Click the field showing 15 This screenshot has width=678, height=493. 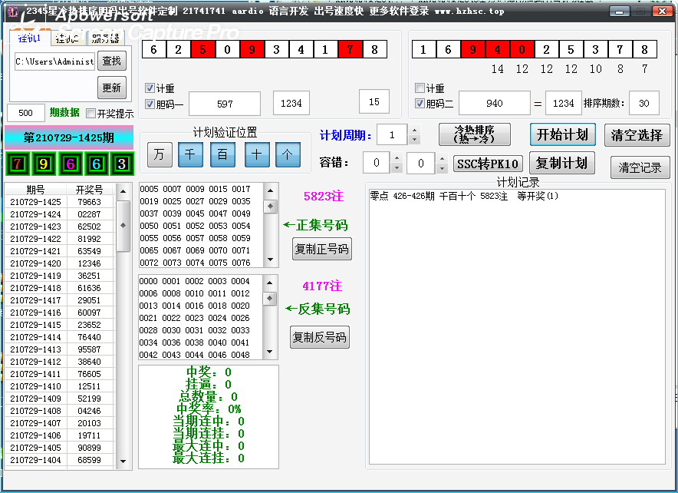pos(374,101)
